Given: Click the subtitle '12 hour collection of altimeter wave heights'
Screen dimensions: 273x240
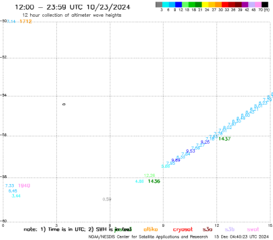Looking at the screenshot, I should pyautogui.click(x=72, y=15).
